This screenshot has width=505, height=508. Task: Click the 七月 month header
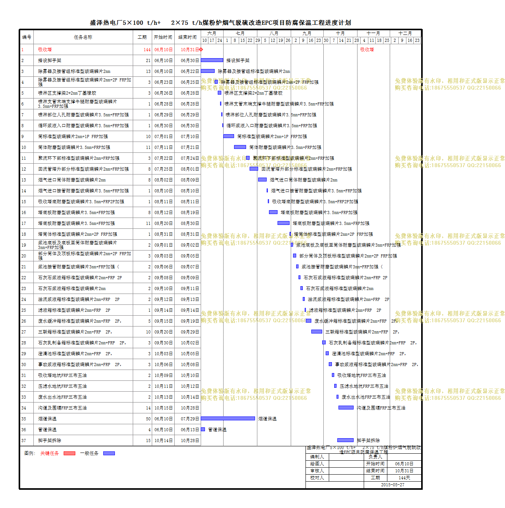pyautogui.click(x=240, y=34)
